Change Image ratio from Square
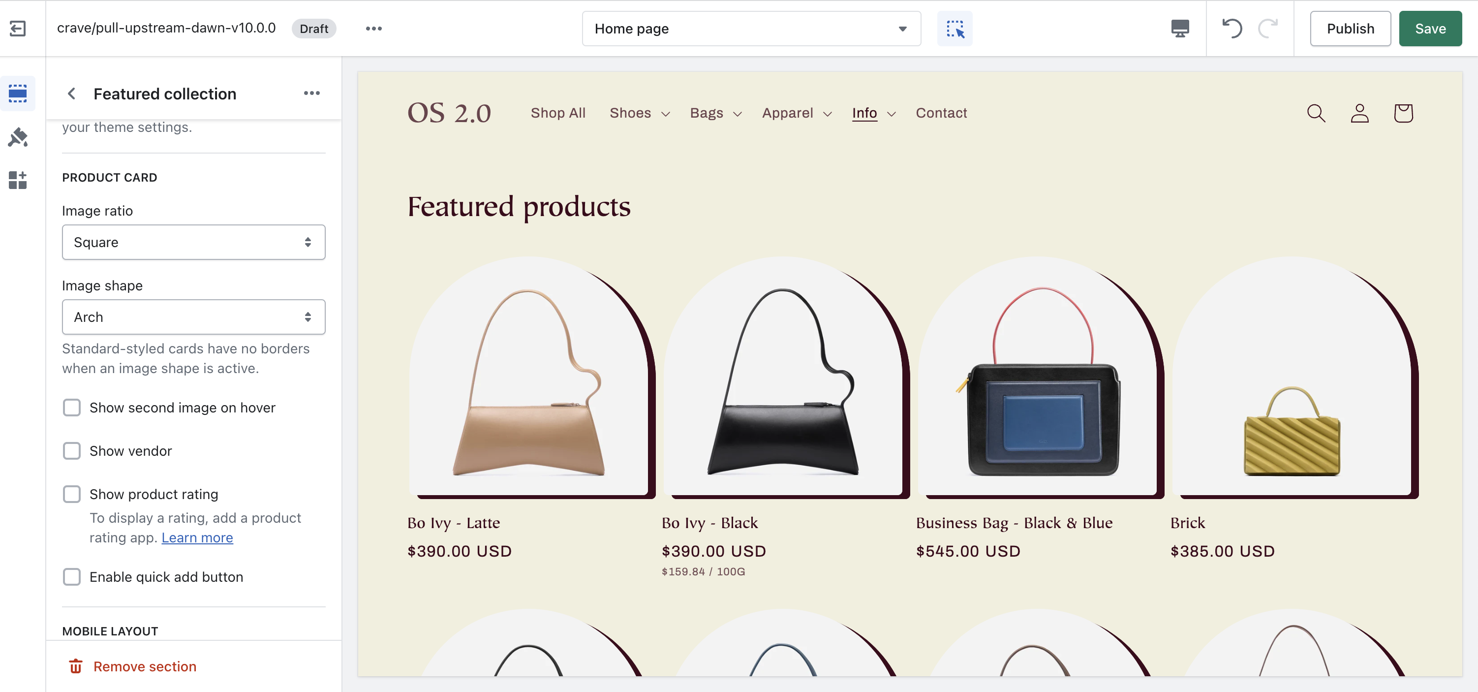This screenshot has height=692, width=1478. 193,242
